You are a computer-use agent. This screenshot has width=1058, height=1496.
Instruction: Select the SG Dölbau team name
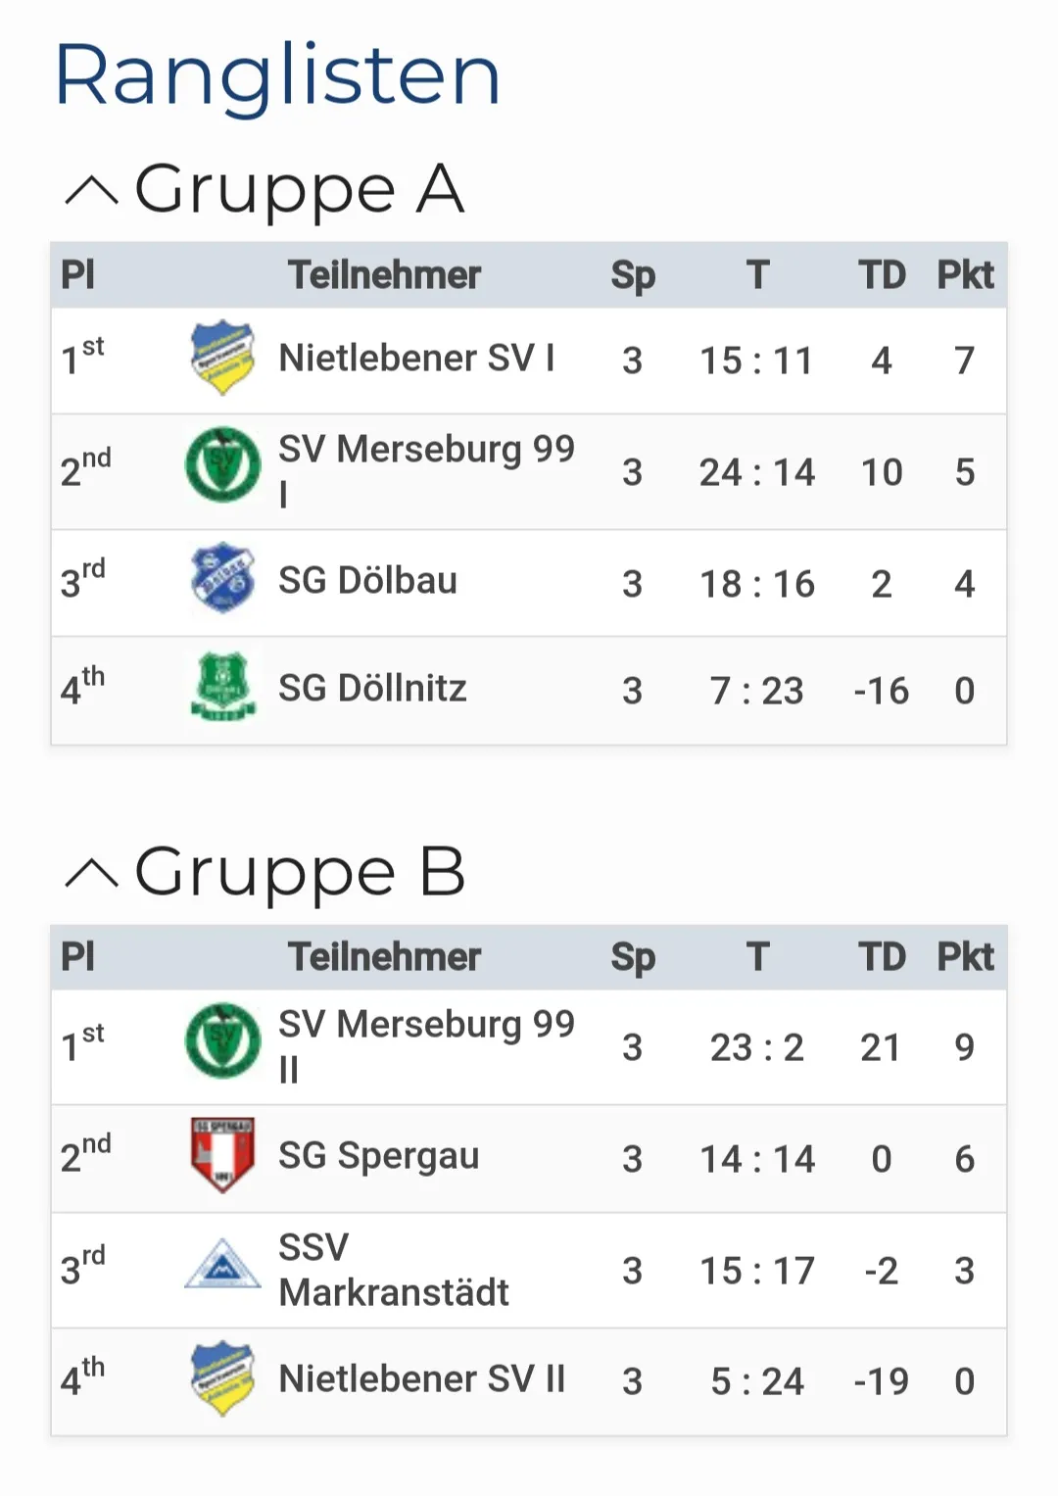click(367, 580)
